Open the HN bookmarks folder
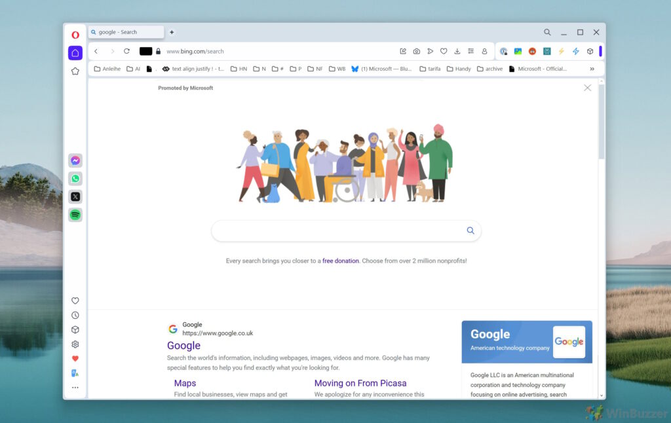The height and width of the screenshot is (423, 671). (x=239, y=69)
